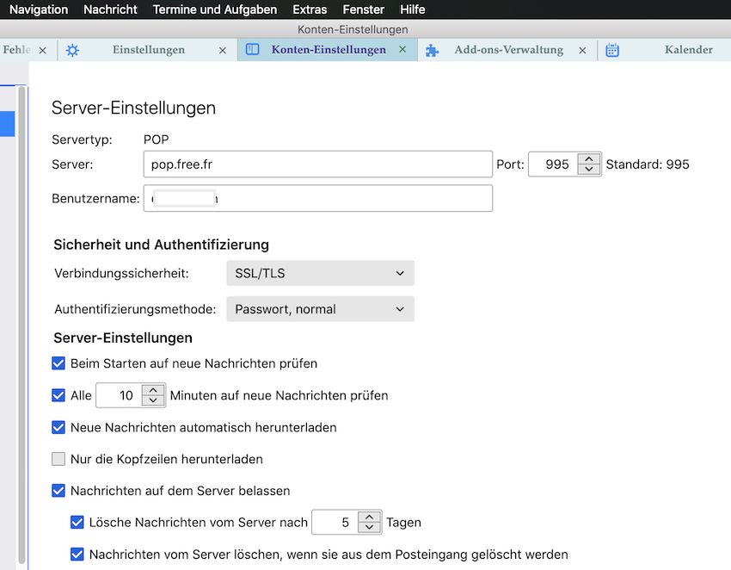Decrease minutes interval with stepper arrow

[153, 401]
